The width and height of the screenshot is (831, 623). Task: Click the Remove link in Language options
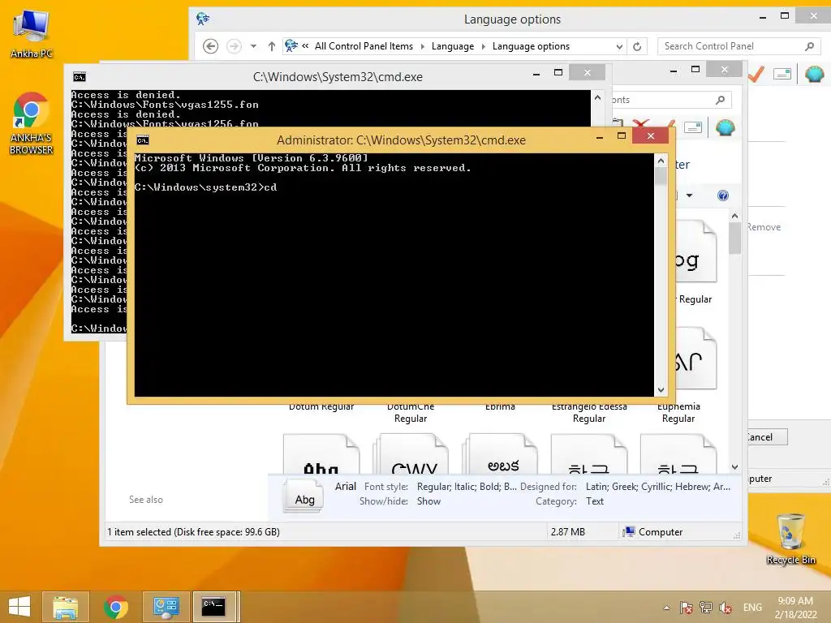pos(764,227)
